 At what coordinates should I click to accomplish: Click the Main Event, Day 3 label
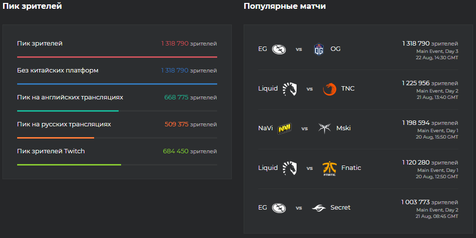(x=437, y=51)
